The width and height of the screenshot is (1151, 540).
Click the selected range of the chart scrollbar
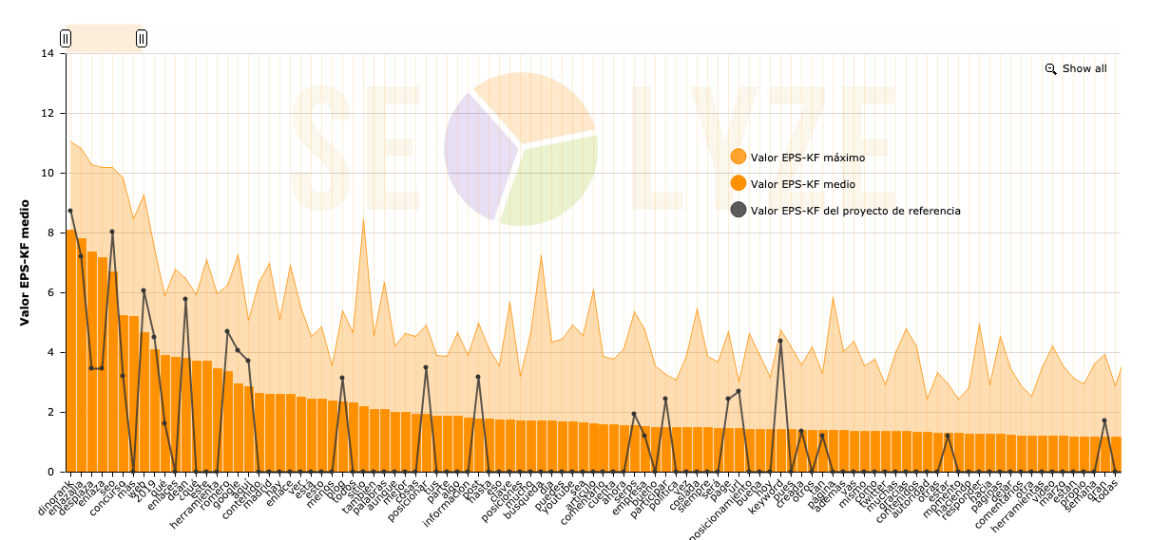104,38
